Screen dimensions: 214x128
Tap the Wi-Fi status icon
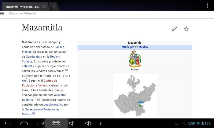click(x=198, y=123)
